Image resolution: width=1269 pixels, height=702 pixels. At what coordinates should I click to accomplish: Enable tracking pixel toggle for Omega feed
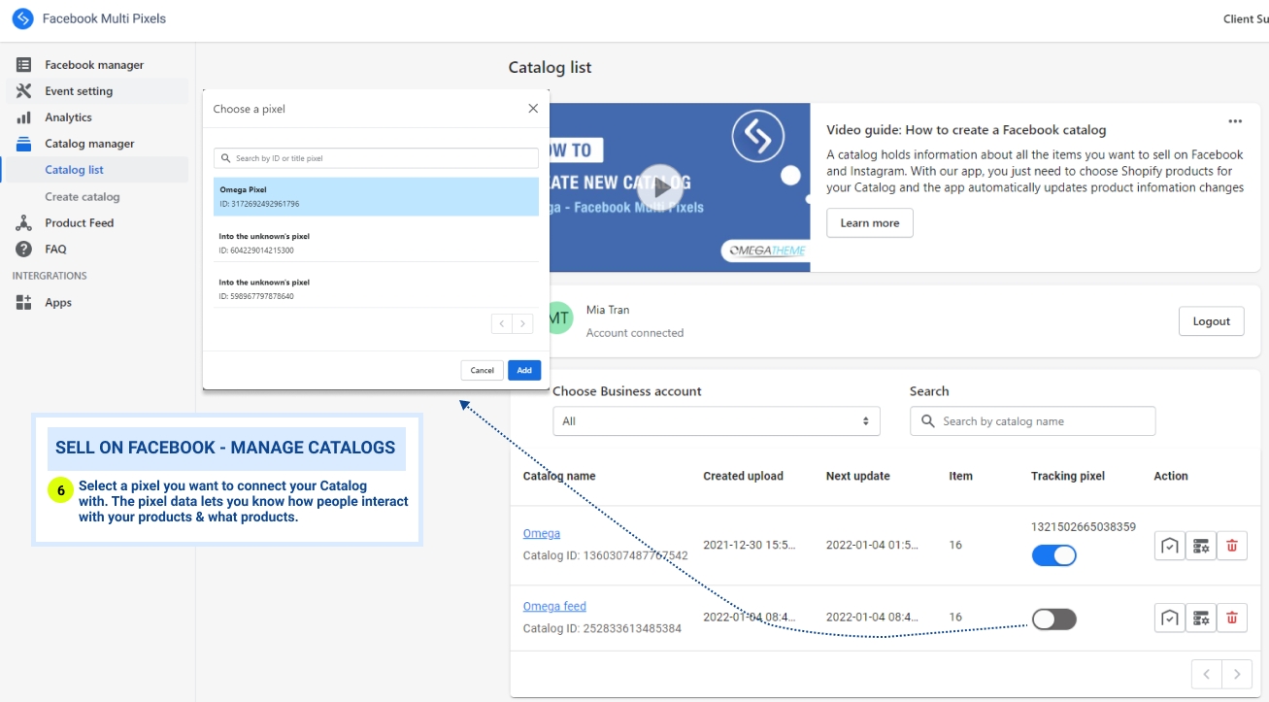pyautogui.click(x=1053, y=619)
